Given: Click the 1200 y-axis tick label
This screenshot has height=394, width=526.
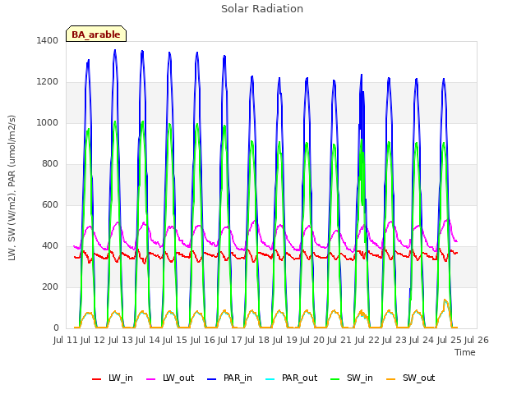Looking at the screenshot, I should (48, 82).
